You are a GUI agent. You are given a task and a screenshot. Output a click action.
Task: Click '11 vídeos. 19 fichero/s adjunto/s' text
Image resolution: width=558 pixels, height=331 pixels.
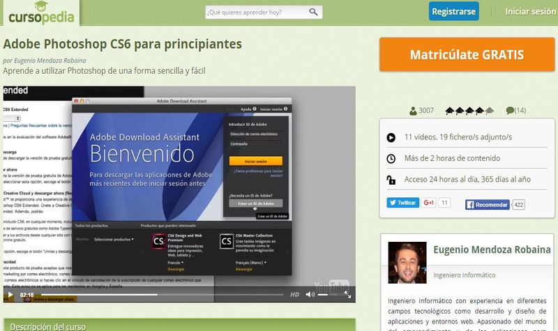point(458,137)
